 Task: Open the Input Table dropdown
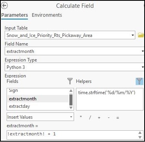(133, 35)
